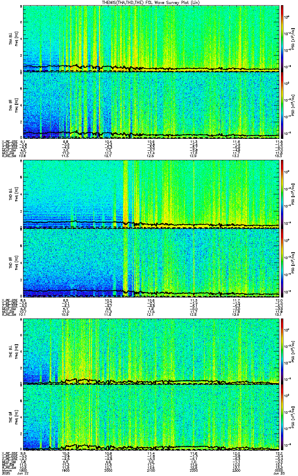Click the 2100 time tick label
298x476 pixels.
[x=151, y=470]
